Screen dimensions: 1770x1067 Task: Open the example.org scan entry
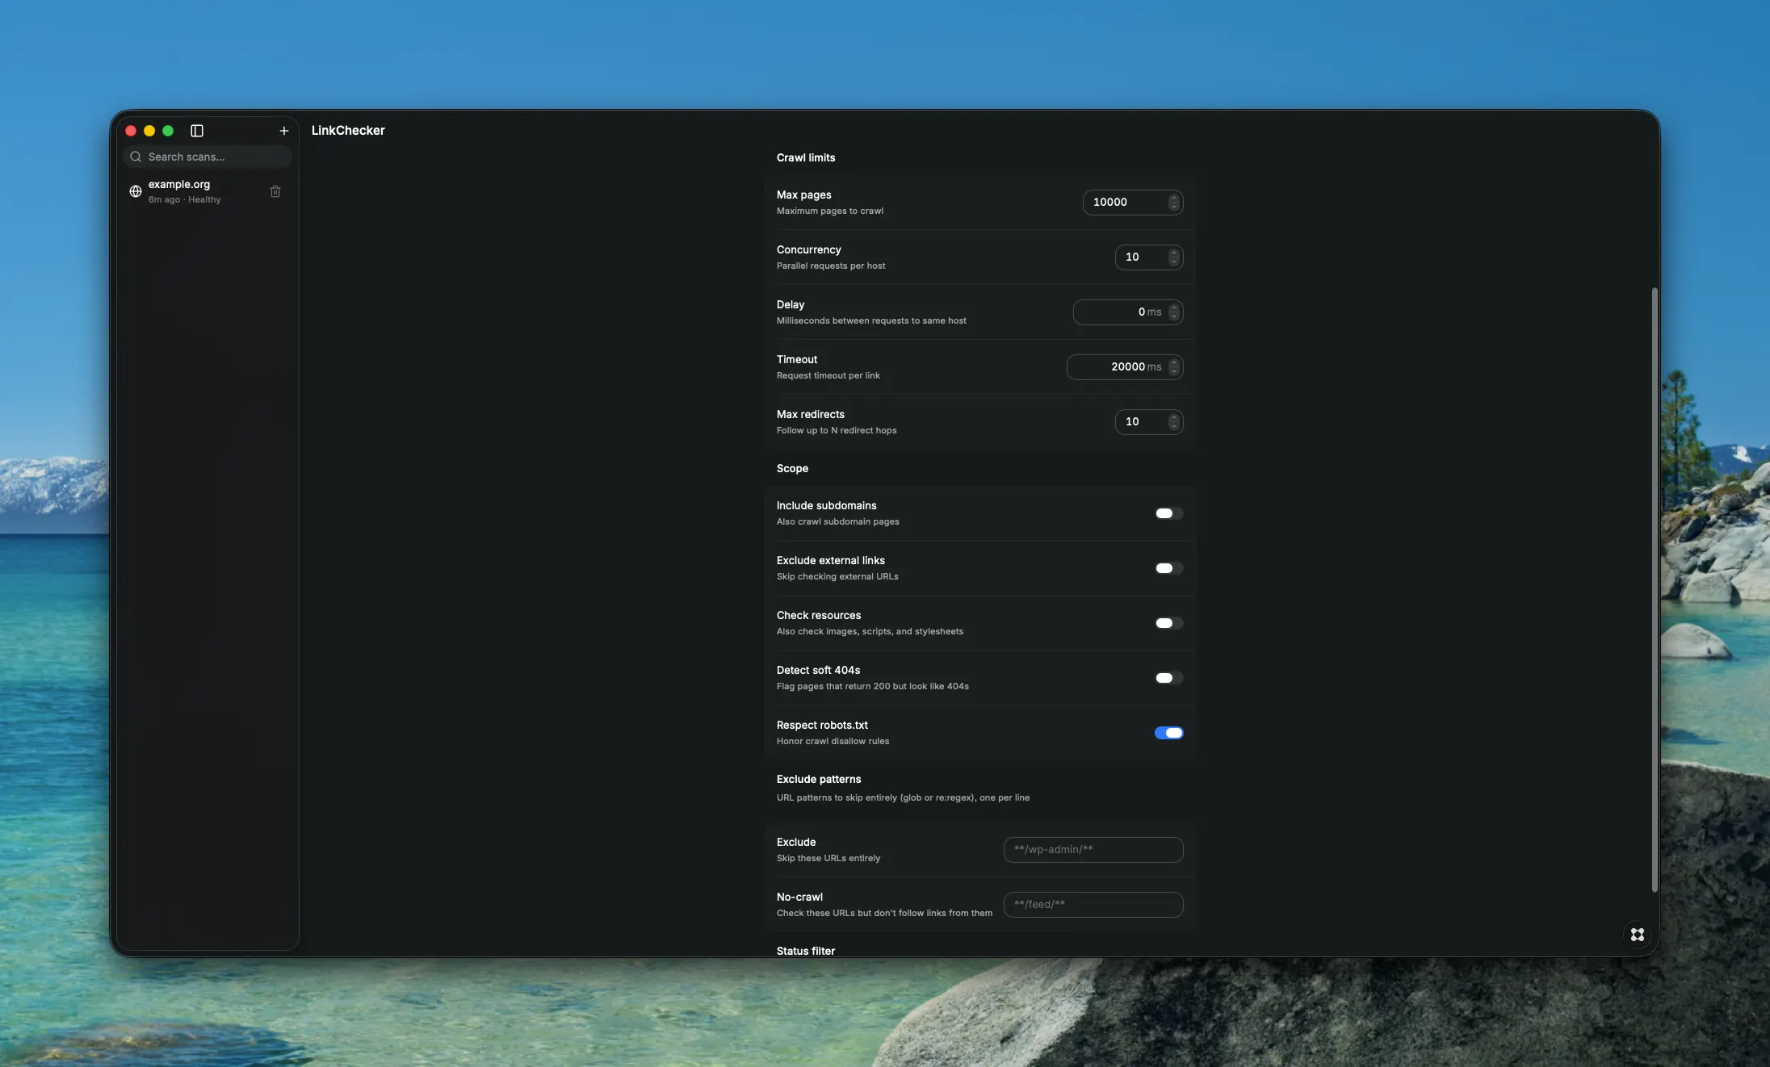point(208,191)
